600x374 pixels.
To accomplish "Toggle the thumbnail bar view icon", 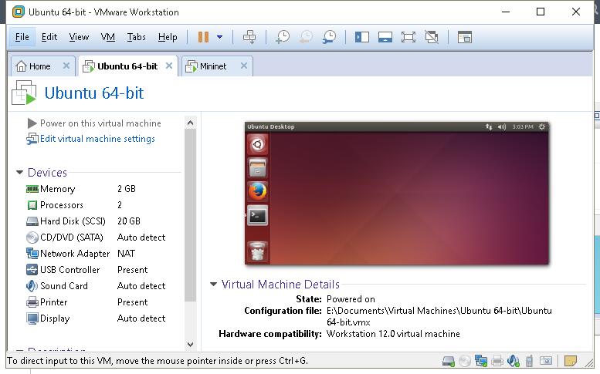I will [x=385, y=37].
